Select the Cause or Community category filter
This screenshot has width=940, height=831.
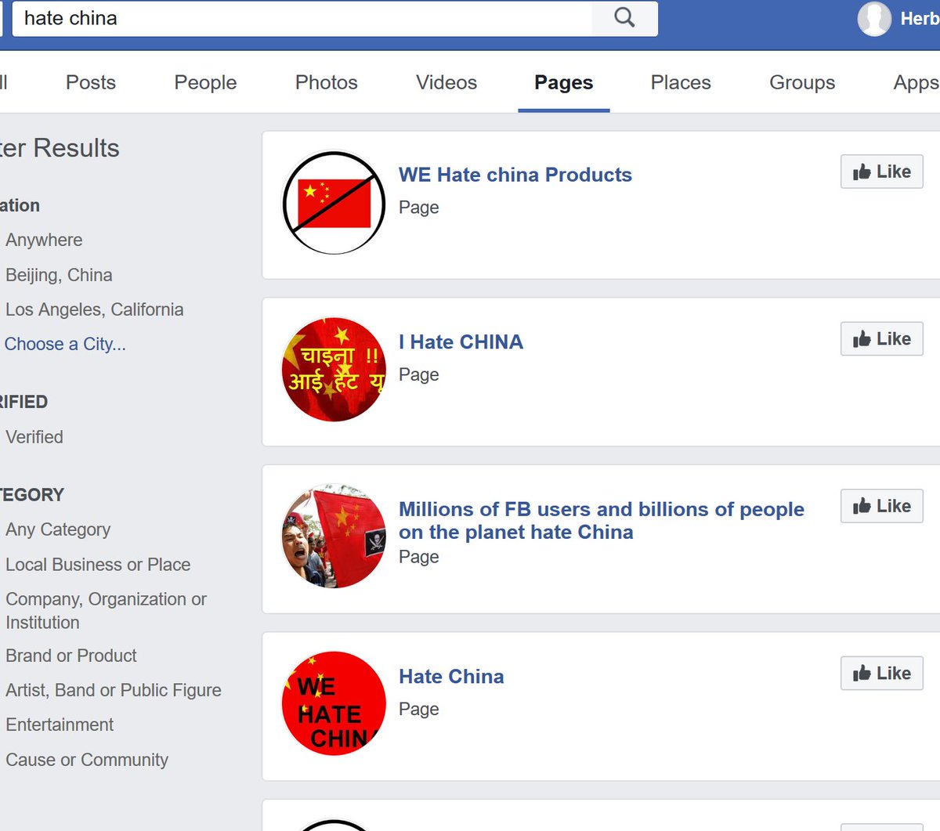(86, 759)
